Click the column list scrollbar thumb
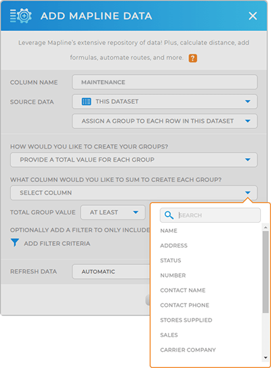The width and height of the screenshot is (271, 368). [x=266, y=272]
